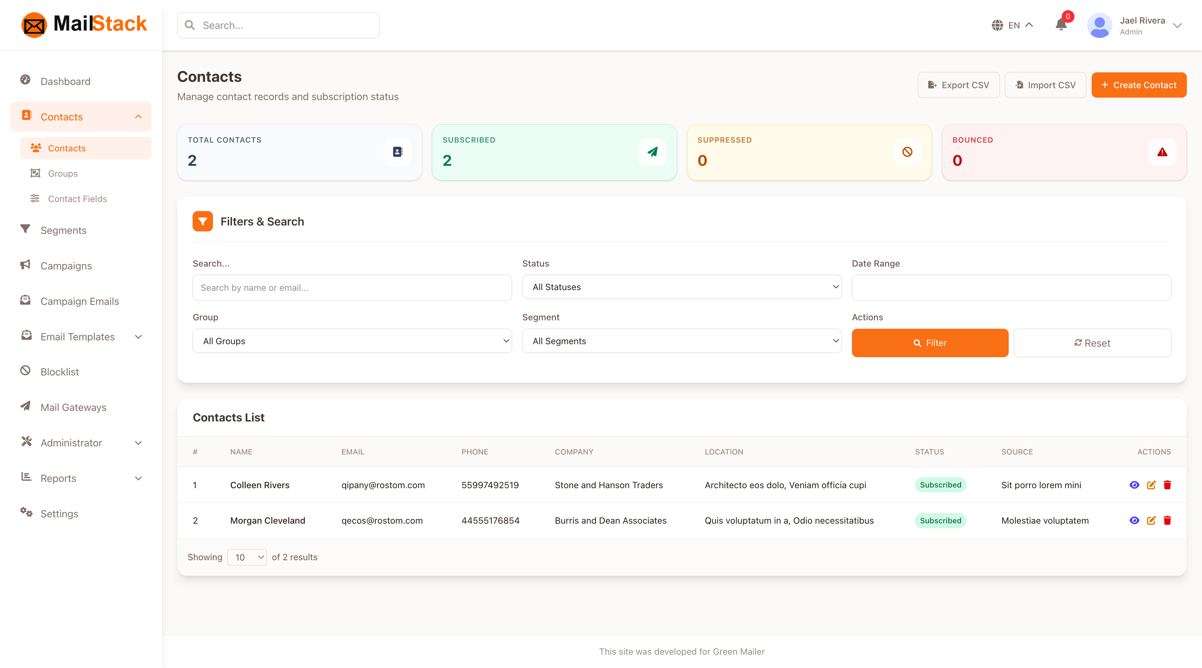View Morgan Cleveland contact details
The width and height of the screenshot is (1202, 668).
pyautogui.click(x=1134, y=520)
